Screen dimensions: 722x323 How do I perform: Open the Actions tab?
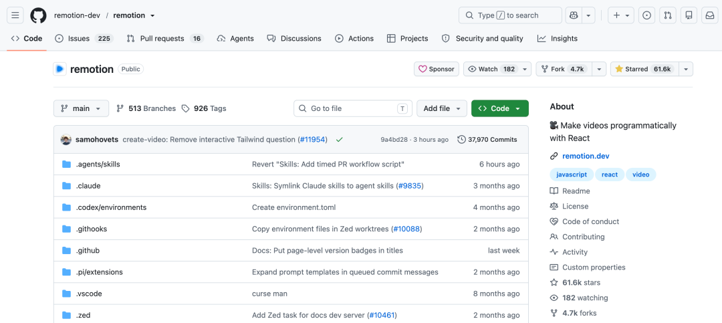tap(354, 39)
